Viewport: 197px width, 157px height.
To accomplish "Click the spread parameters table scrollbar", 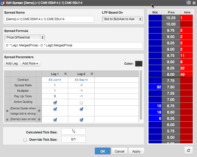I will (141, 95).
